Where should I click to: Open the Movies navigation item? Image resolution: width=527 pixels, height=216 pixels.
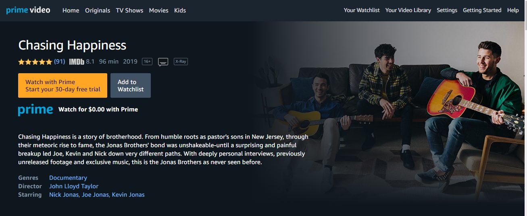coord(158,10)
